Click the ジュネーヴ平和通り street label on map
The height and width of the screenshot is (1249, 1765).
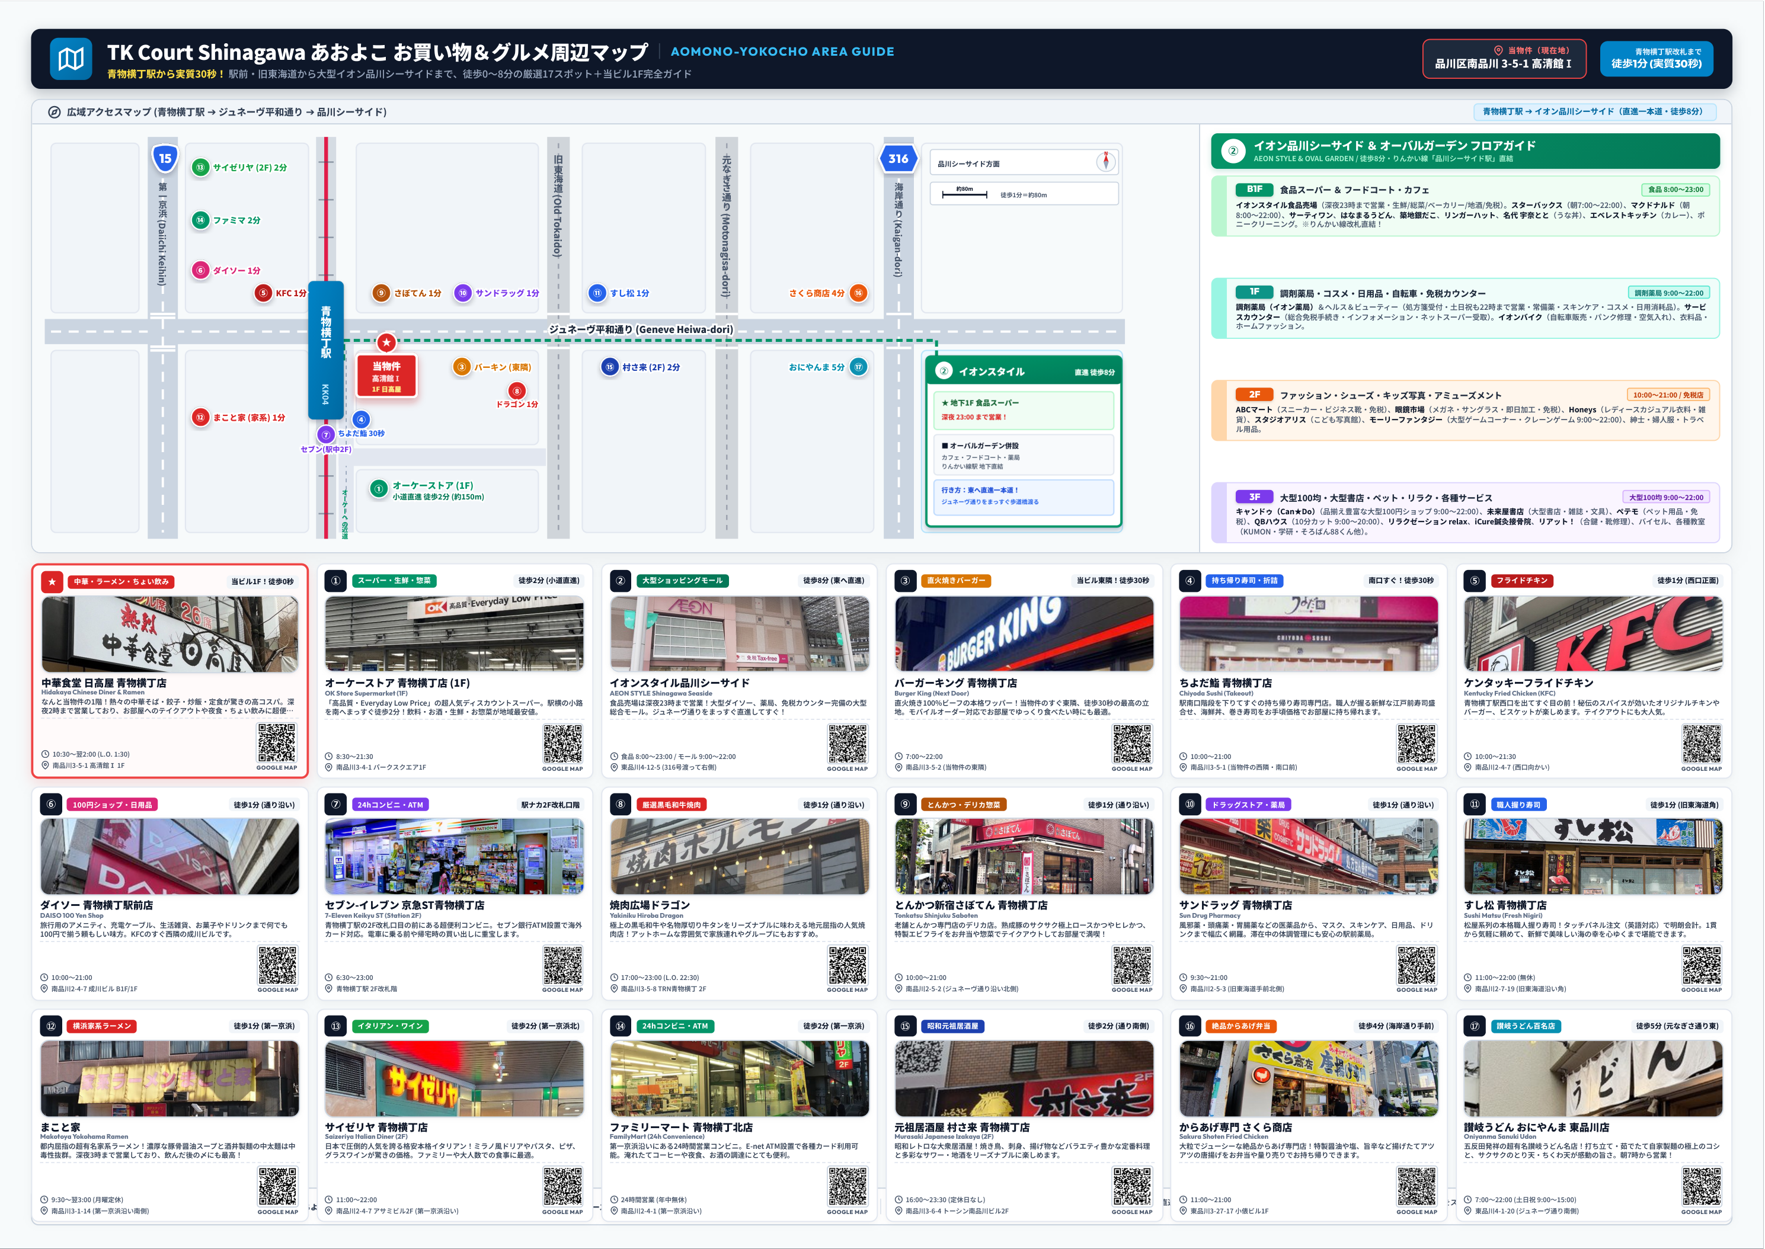click(641, 330)
